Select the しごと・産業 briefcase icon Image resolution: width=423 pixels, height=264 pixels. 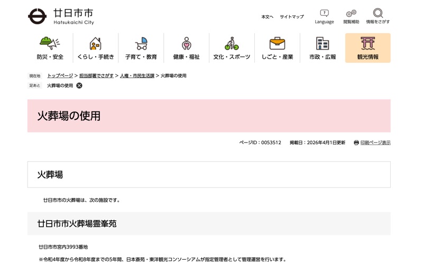277,43
